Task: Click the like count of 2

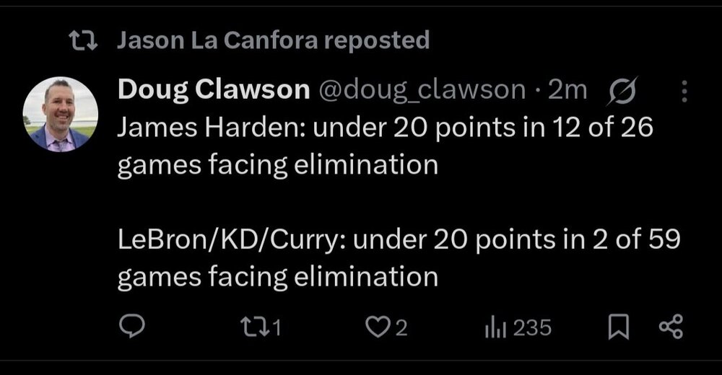Action: click(402, 329)
